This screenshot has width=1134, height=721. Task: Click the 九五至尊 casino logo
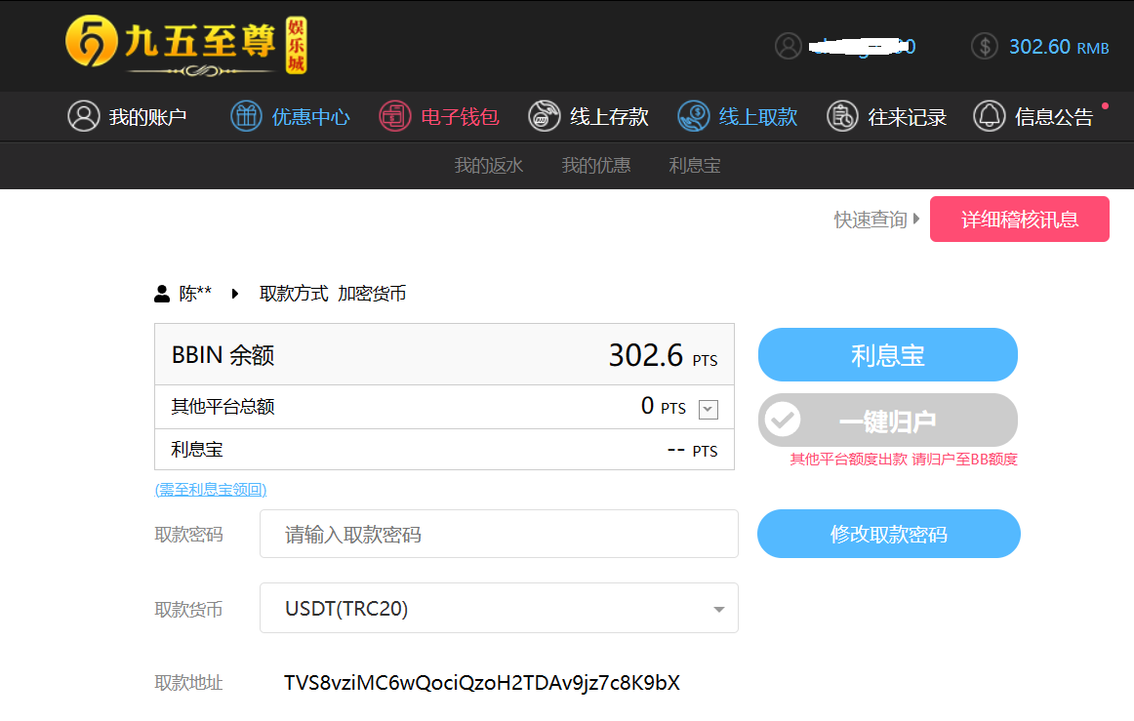click(x=185, y=45)
